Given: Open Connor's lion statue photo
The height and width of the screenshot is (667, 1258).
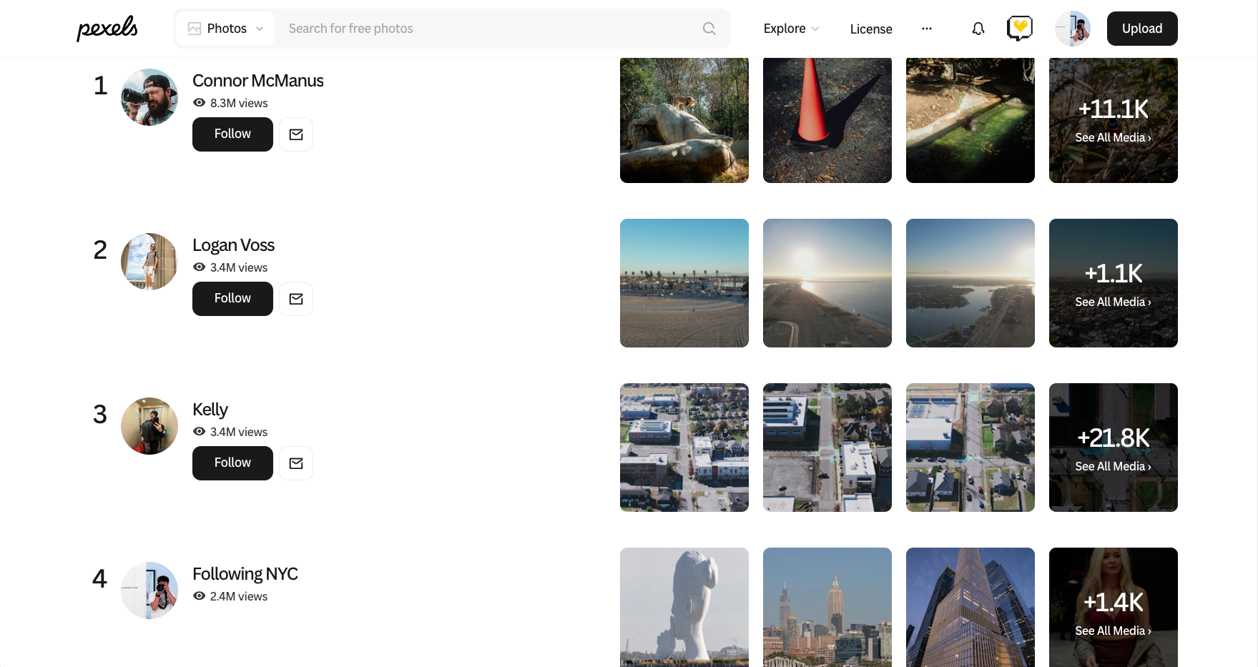Looking at the screenshot, I should pos(684,120).
